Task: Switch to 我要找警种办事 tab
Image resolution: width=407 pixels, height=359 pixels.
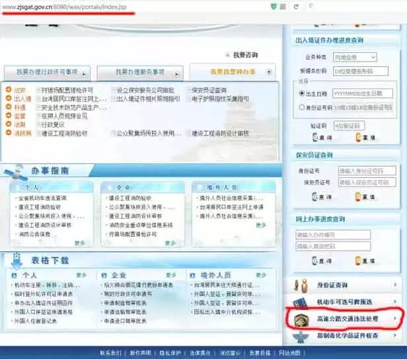Action: pos(231,71)
